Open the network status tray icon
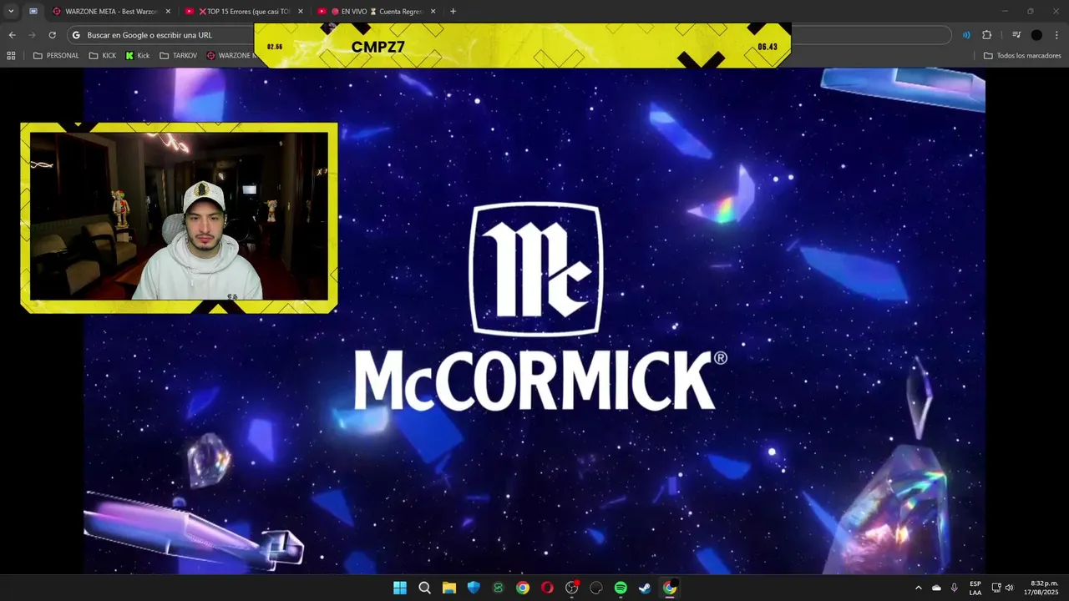 pyautogui.click(x=996, y=588)
